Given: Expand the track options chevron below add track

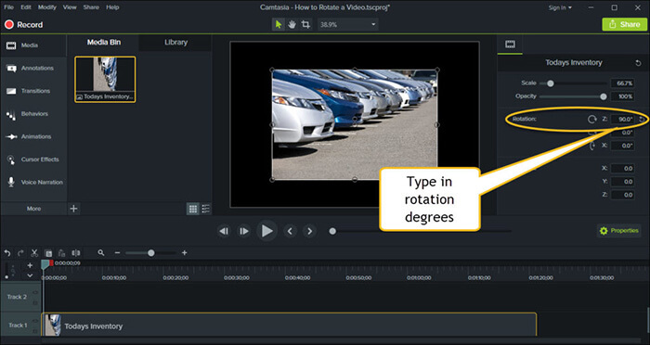Looking at the screenshot, I should pos(30,275).
